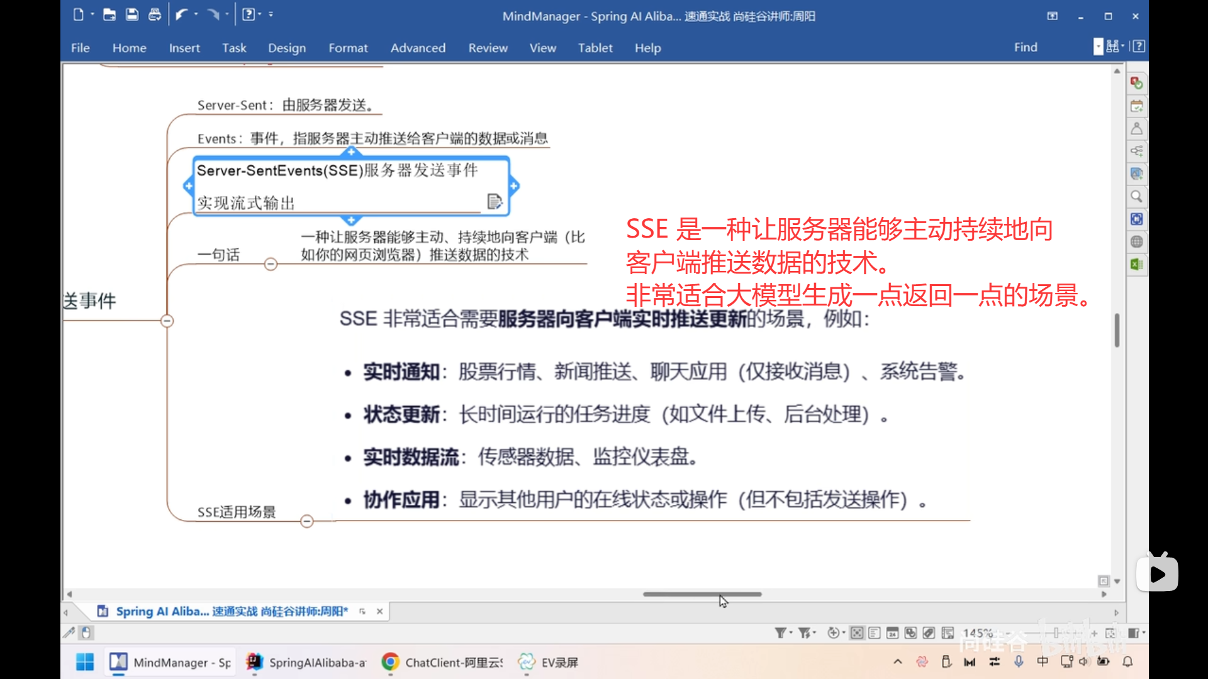
Task: Adjust the zoom slider in the status bar
Action: click(1057, 633)
